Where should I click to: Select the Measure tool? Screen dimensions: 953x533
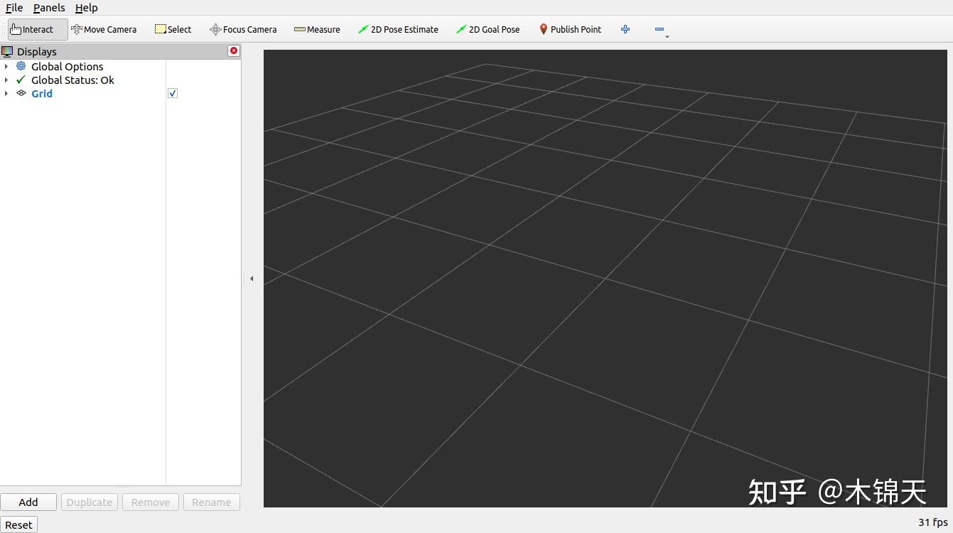[317, 29]
